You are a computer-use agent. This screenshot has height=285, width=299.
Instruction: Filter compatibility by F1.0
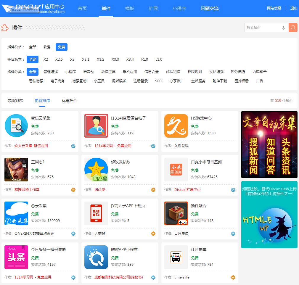(x=144, y=59)
